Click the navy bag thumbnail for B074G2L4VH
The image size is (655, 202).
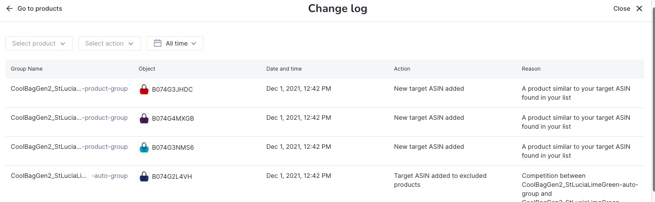click(144, 177)
